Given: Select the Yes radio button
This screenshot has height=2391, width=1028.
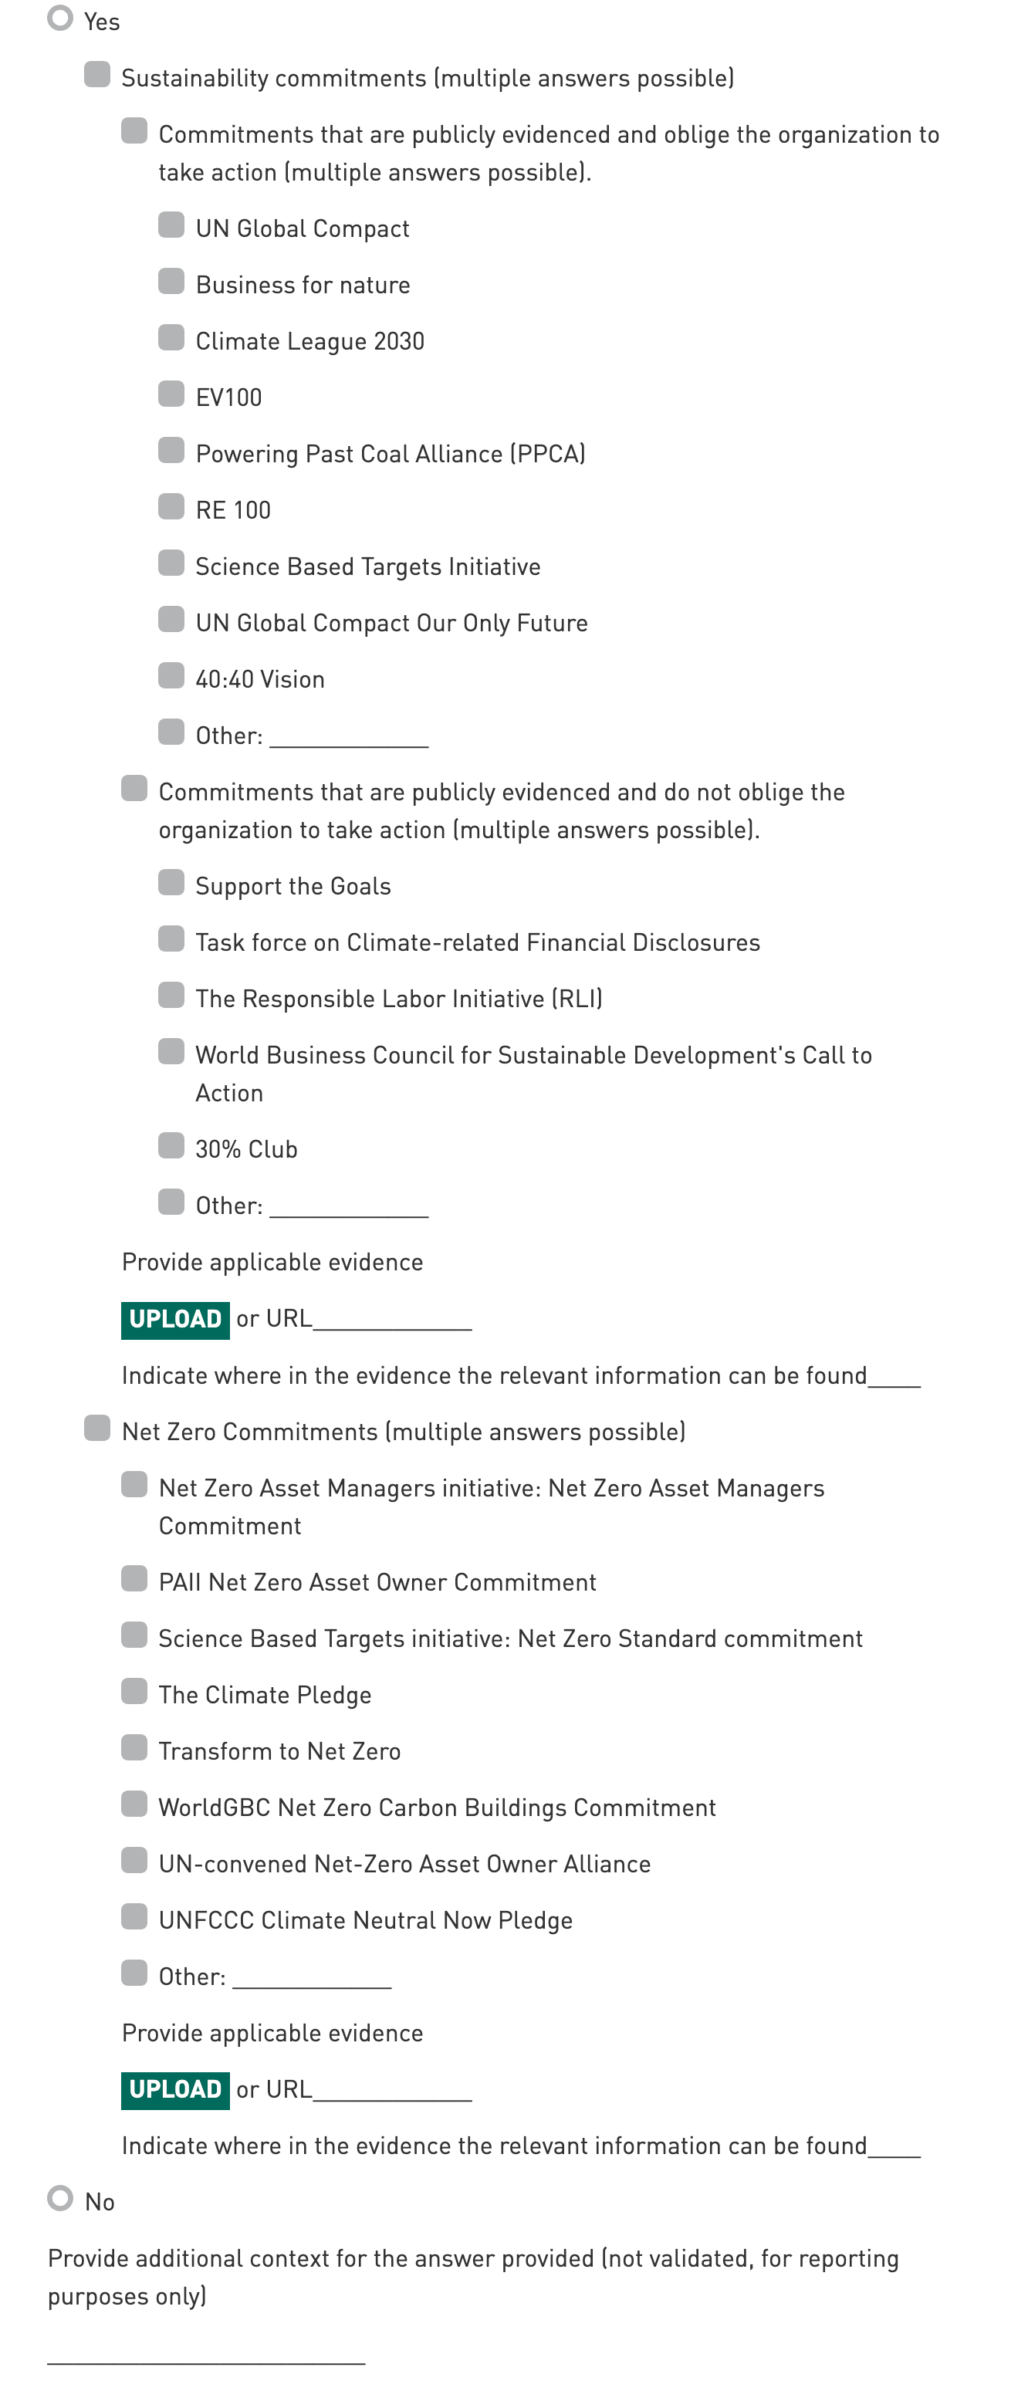Looking at the screenshot, I should tap(60, 19).
